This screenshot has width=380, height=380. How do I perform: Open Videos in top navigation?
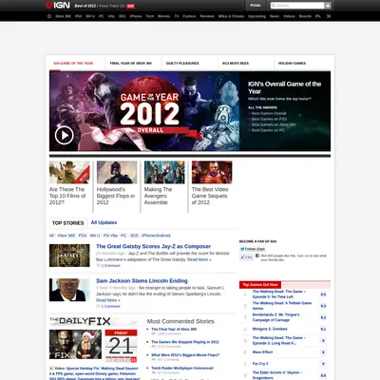click(289, 16)
